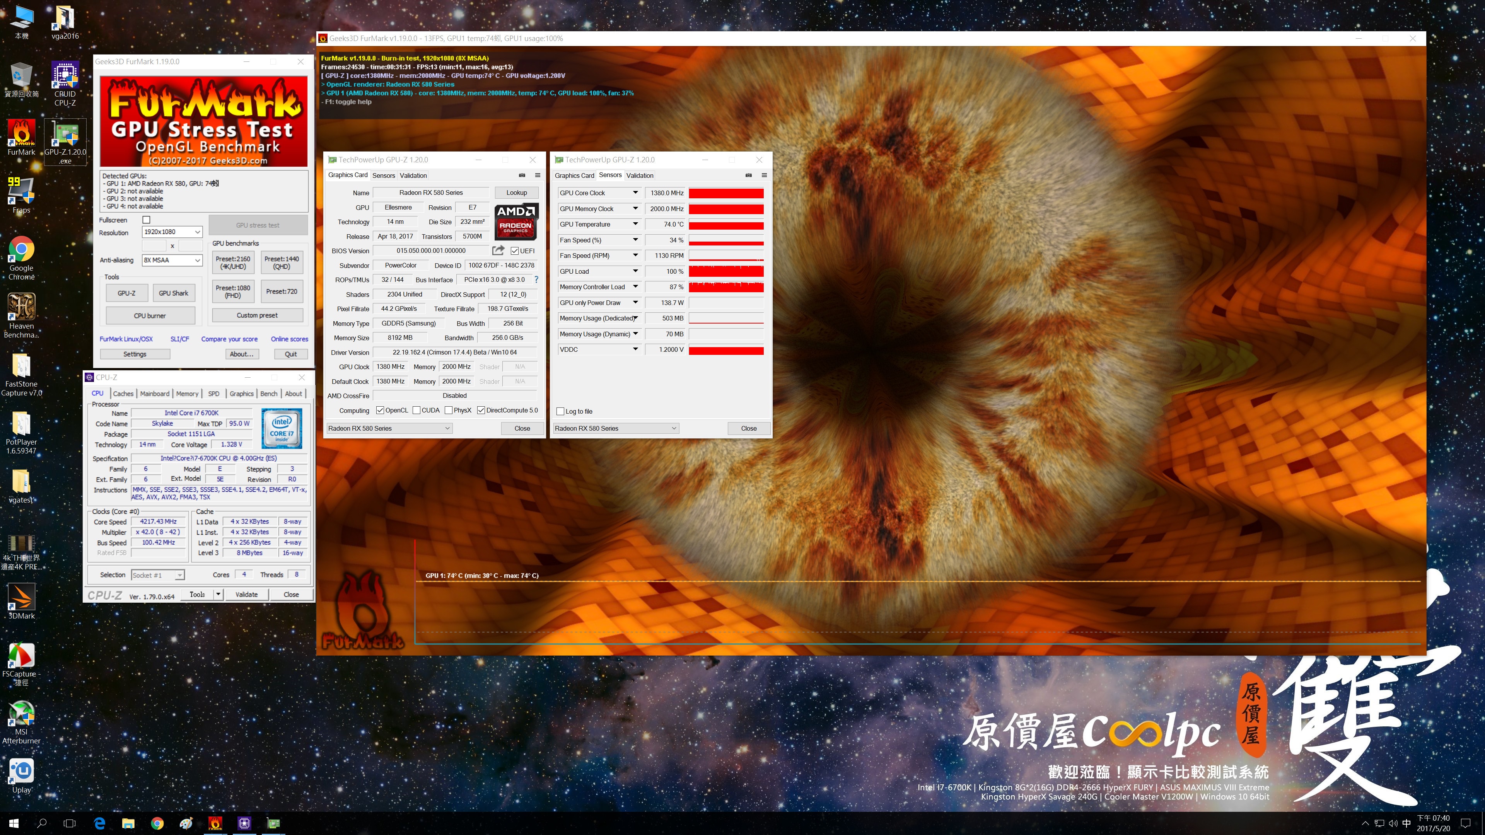
Task: Click GPU-Z Name field Radeon RX 580 Series
Action: click(x=431, y=193)
